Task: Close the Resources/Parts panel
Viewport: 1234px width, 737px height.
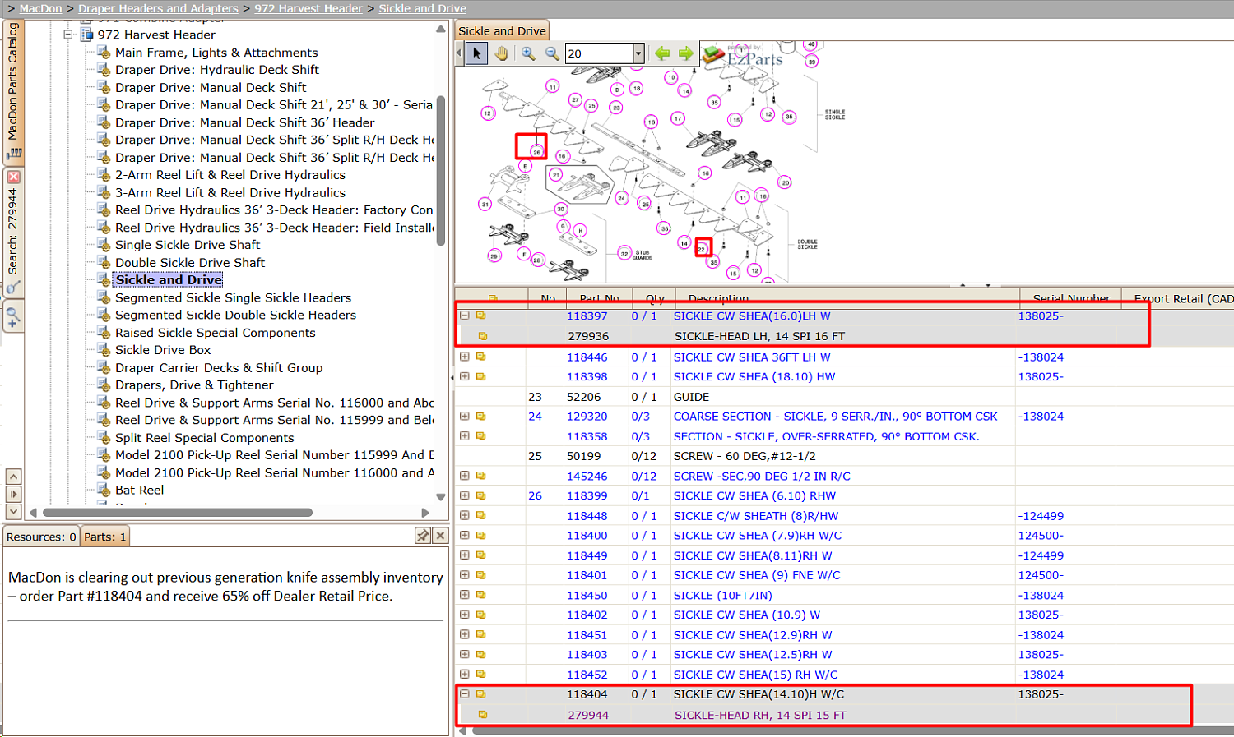Action: [x=440, y=536]
